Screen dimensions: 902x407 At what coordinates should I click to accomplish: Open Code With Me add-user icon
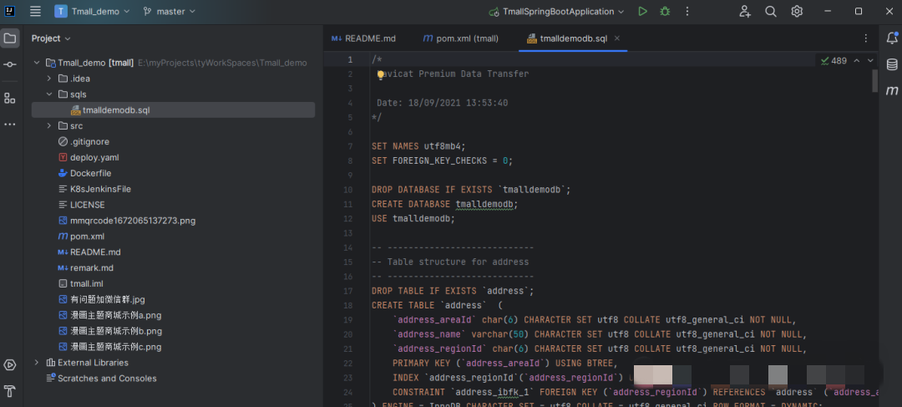[x=745, y=12]
